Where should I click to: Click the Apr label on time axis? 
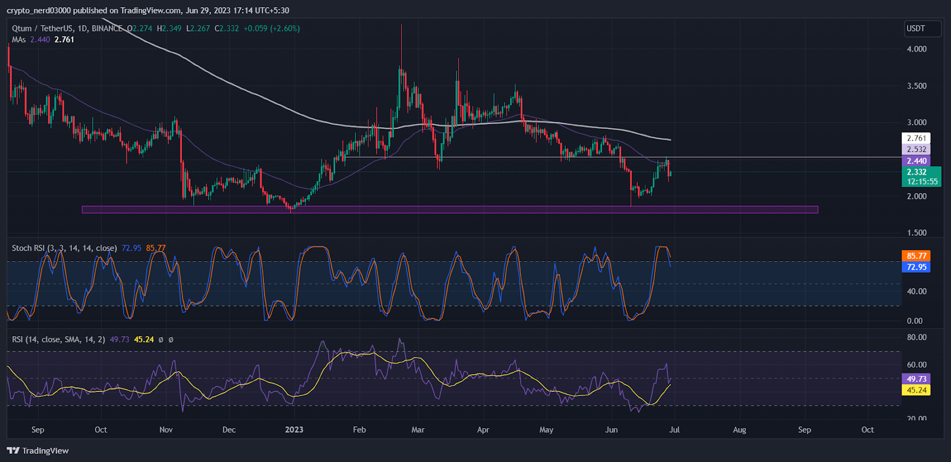coord(483,430)
